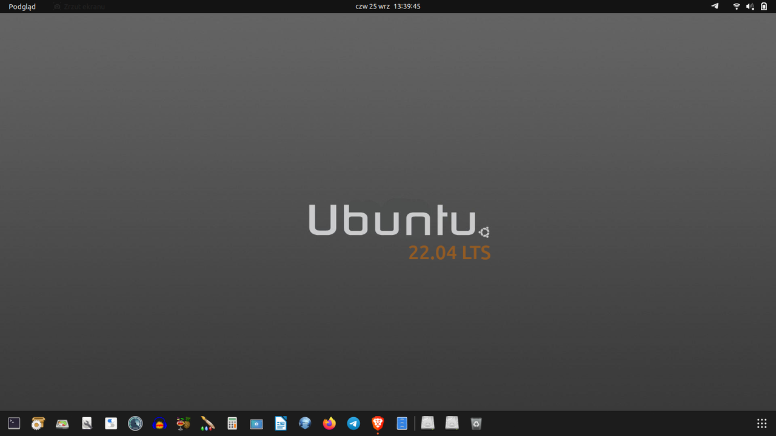Screen dimensions: 776x436
Task: Launch the package manager box-with-gear icon
Action: pyautogui.click(x=38, y=424)
